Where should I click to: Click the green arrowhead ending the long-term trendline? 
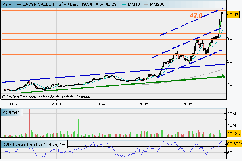click(223, 76)
